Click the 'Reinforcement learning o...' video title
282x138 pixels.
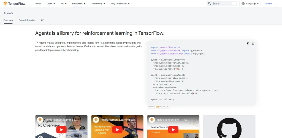(x=61, y=120)
